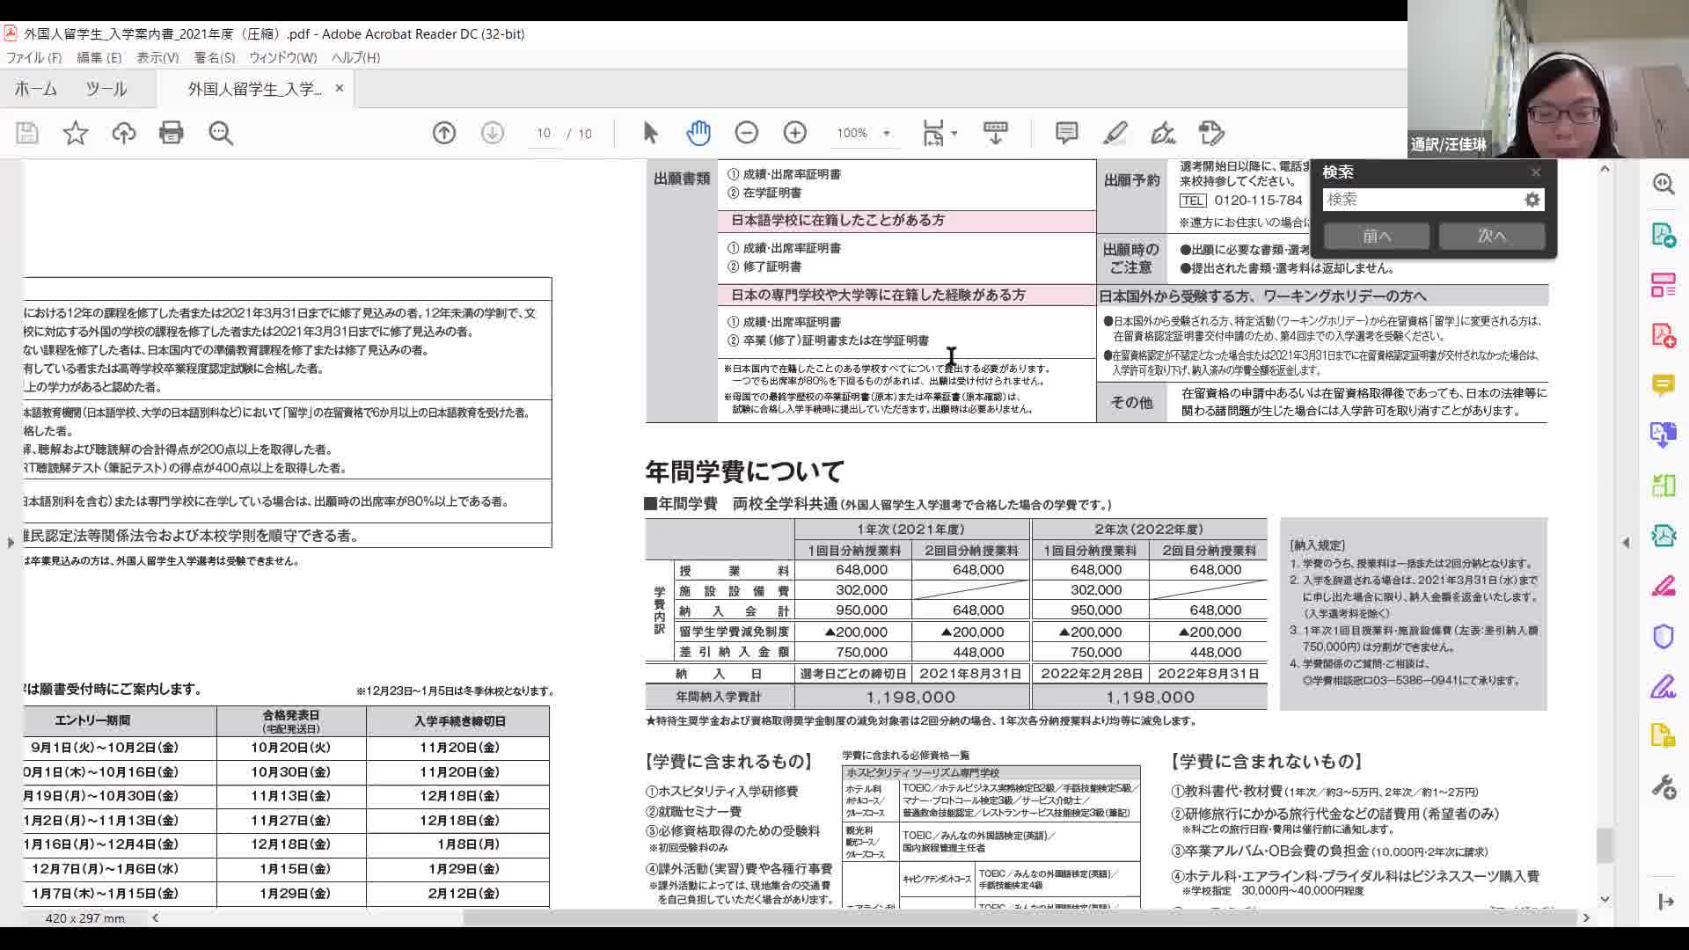The image size is (1689, 950).
Task: Open zoom level 100% dropdown
Action: point(863,133)
